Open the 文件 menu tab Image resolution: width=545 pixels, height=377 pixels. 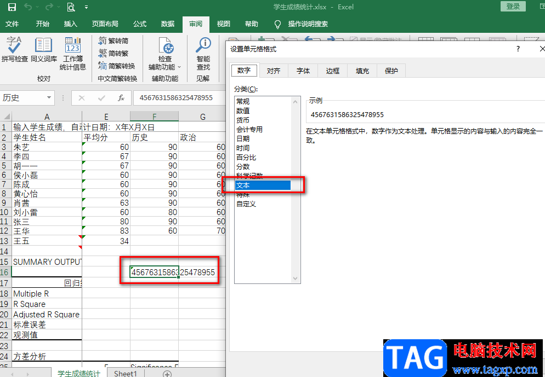pyautogui.click(x=12, y=24)
